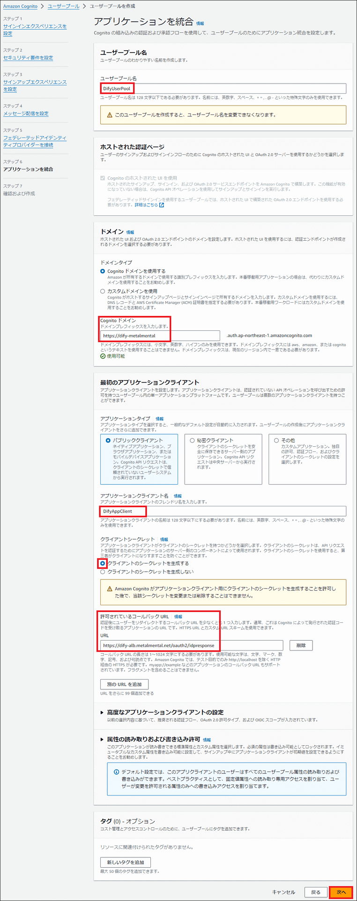Click 情報 link beside ドメイン heading
357x901 pixels.
coord(130,232)
